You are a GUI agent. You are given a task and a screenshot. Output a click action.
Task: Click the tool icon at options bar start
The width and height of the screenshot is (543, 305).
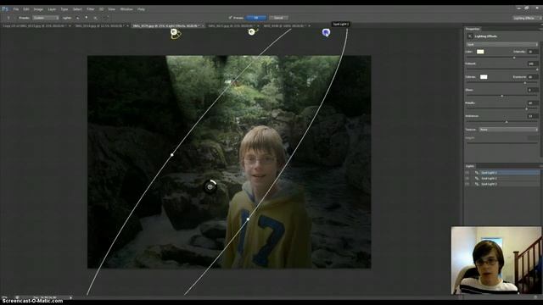[x=8, y=18]
